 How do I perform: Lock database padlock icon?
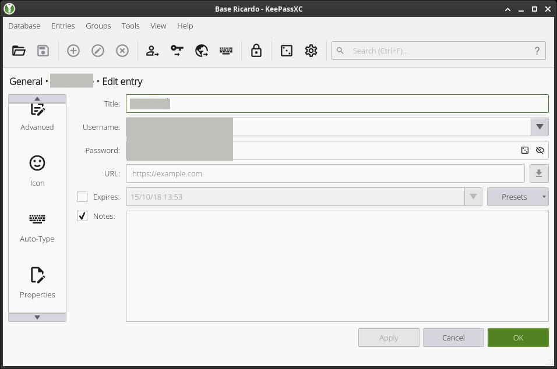(256, 51)
